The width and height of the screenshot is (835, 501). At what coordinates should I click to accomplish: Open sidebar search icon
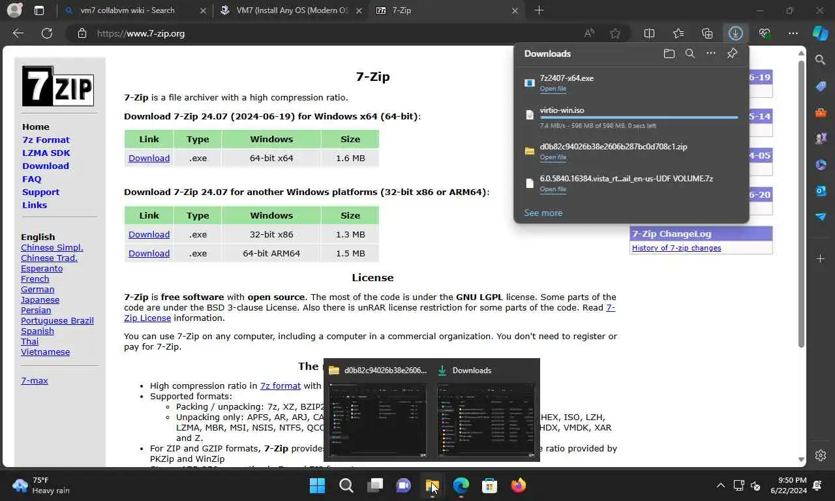[x=821, y=60]
